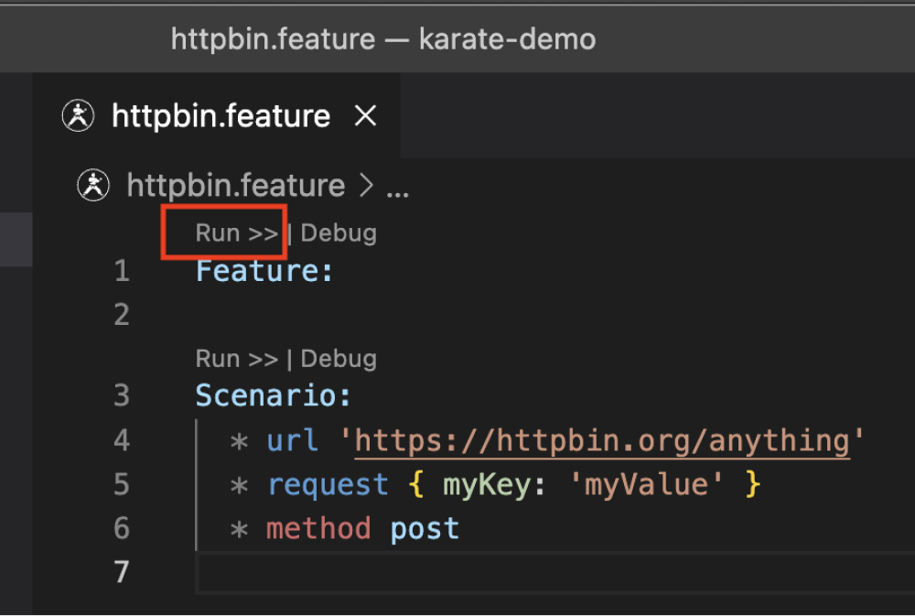The width and height of the screenshot is (915, 616).
Task: Click the Feature: keyword on line 1
Action: (264, 271)
